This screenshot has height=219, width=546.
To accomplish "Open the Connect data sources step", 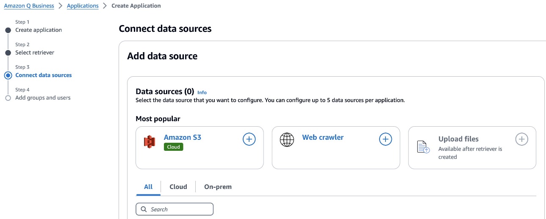I will coord(44,75).
